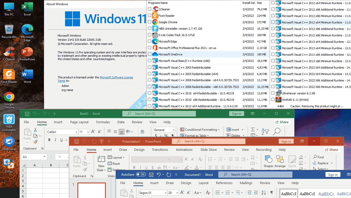Image resolution: width=351 pixels, height=198 pixels.
Task: Check the Microsoft Edge checkbox in the programs list
Action: click(149, 41)
